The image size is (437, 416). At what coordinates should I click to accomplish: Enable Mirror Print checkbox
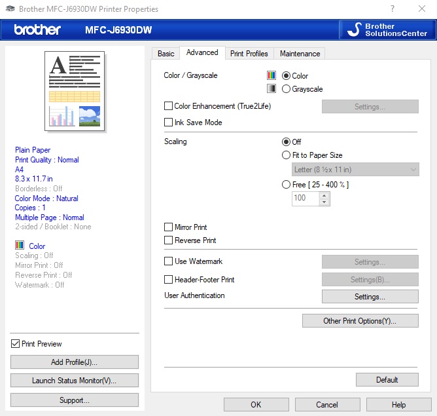pos(168,227)
